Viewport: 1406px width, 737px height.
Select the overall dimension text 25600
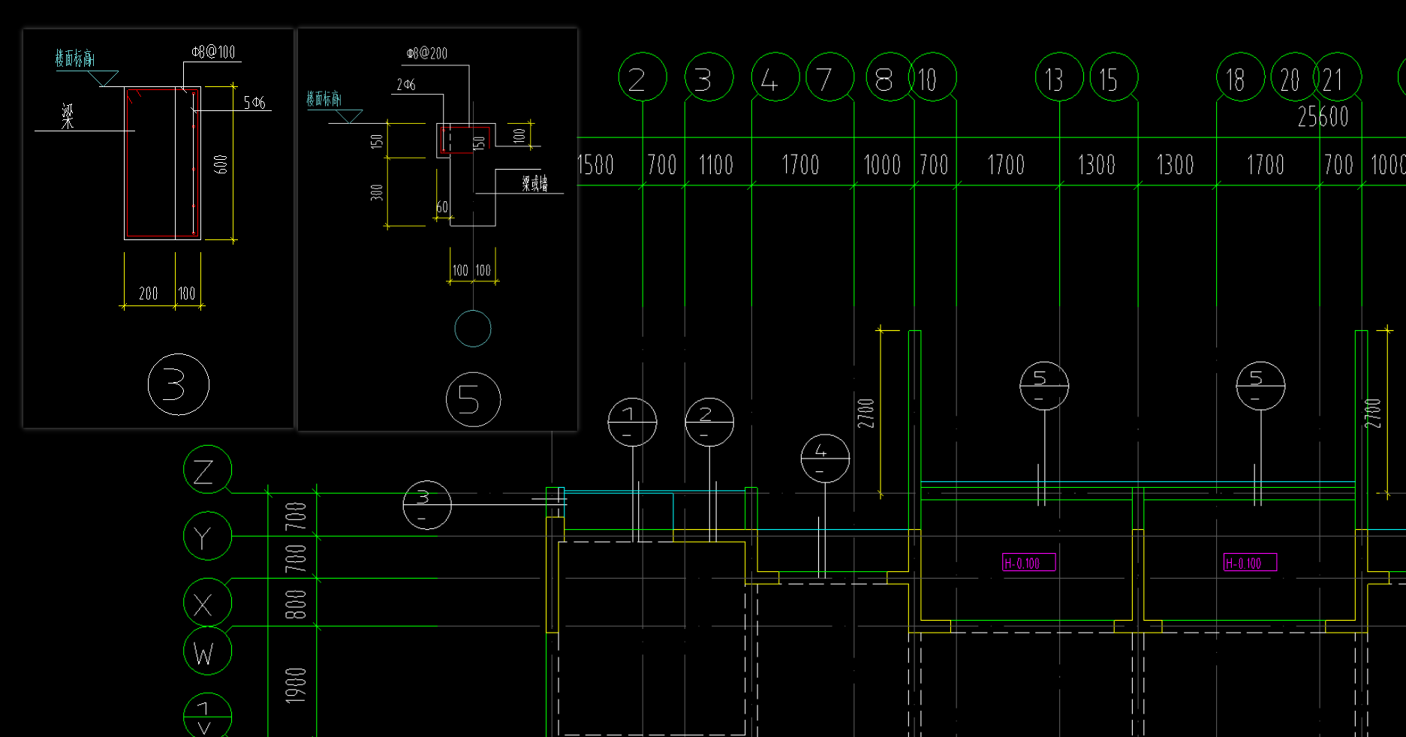click(1323, 117)
